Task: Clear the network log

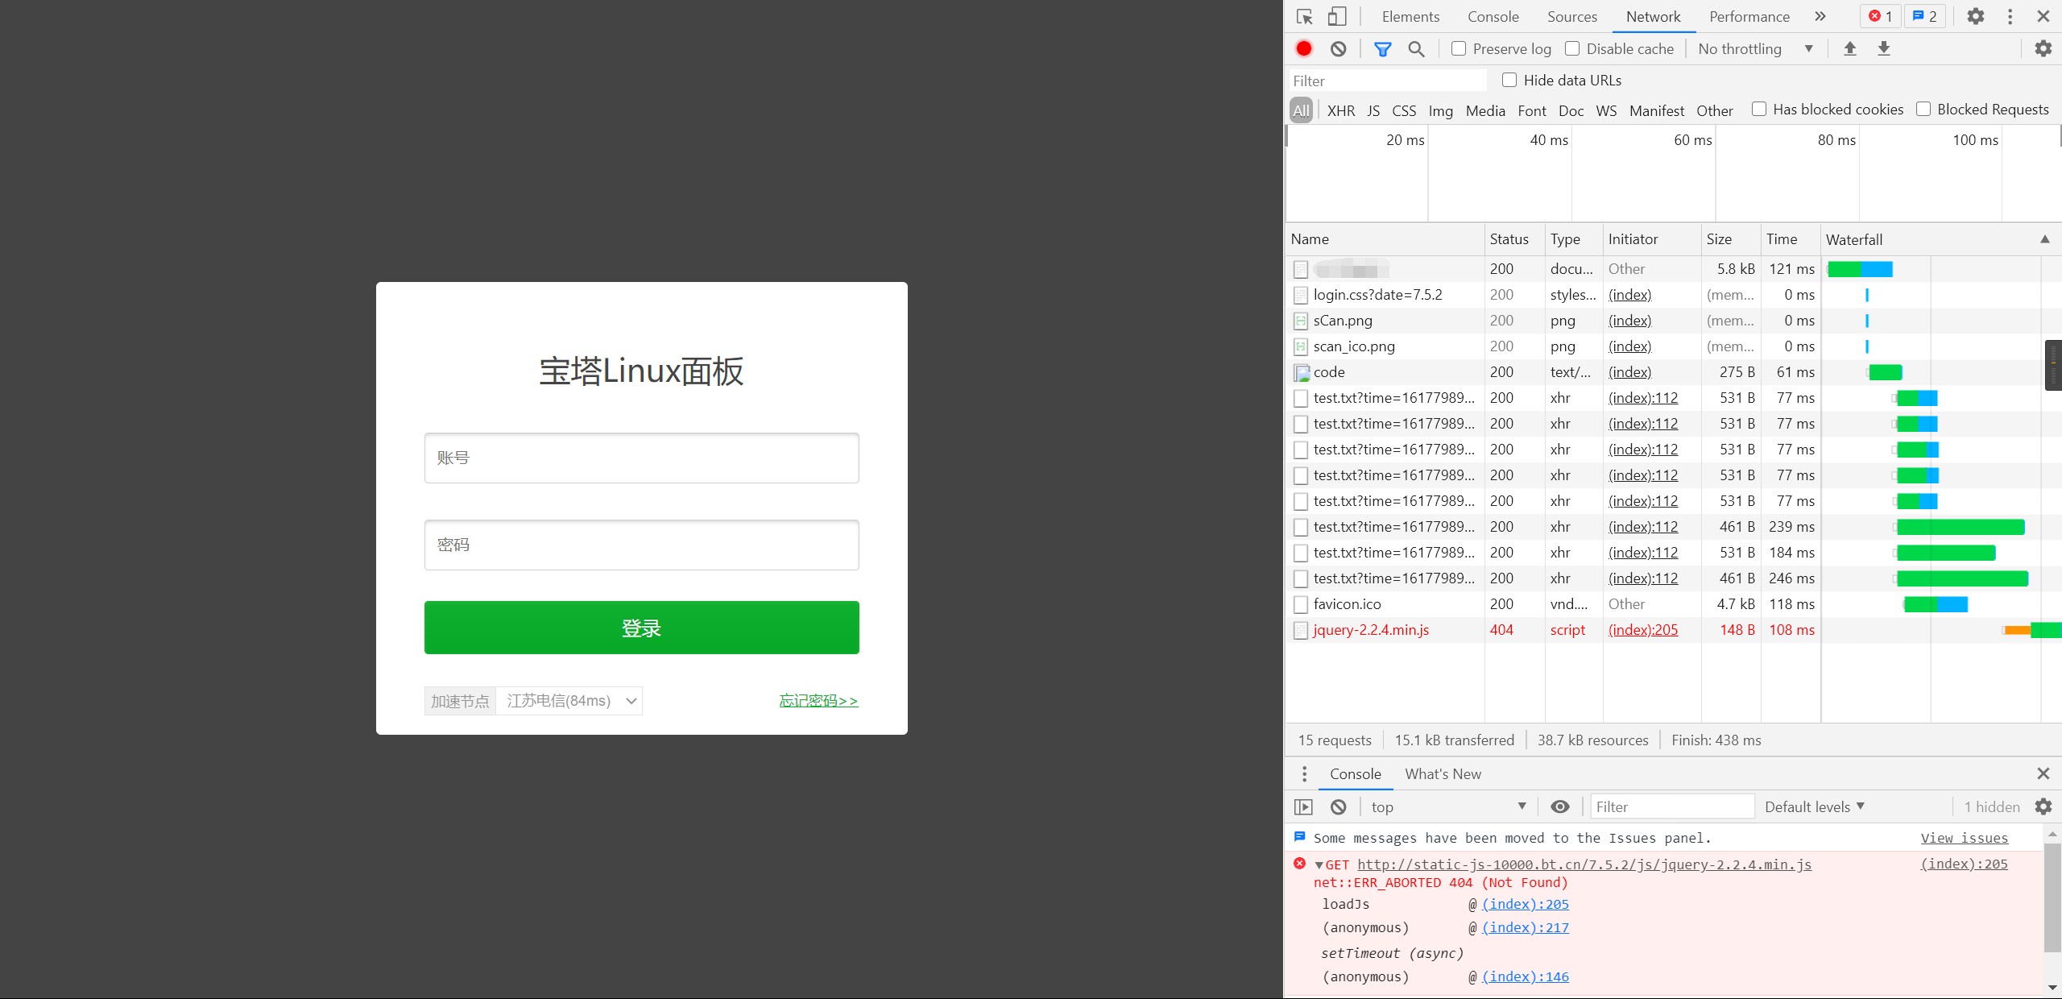Action: [x=1339, y=49]
